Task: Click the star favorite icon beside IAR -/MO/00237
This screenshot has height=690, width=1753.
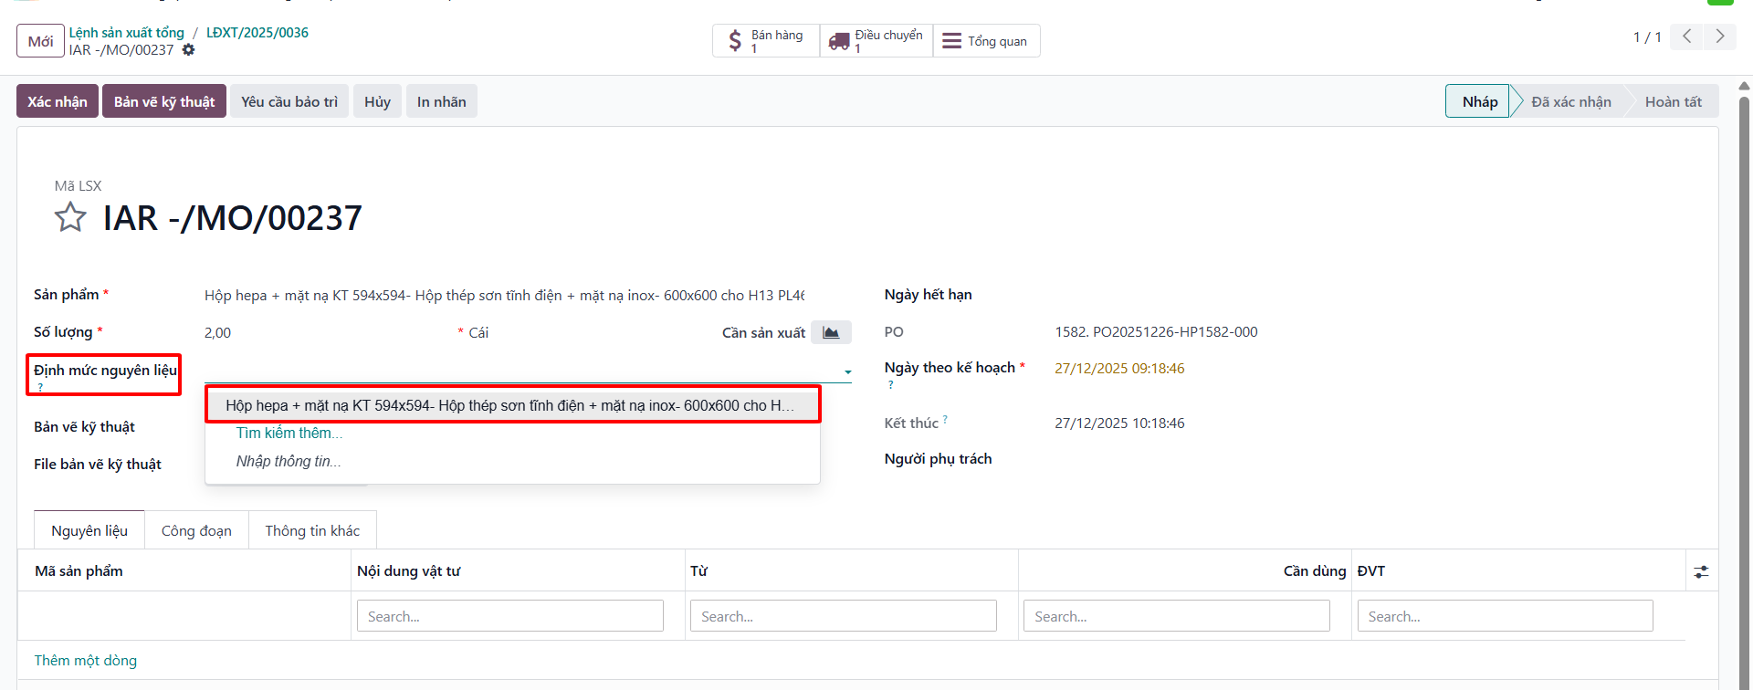Action: tap(70, 218)
